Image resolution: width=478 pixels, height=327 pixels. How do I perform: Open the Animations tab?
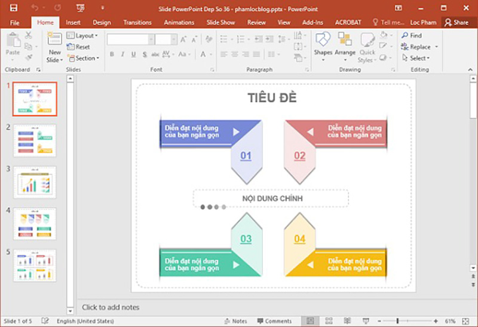(179, 22)
